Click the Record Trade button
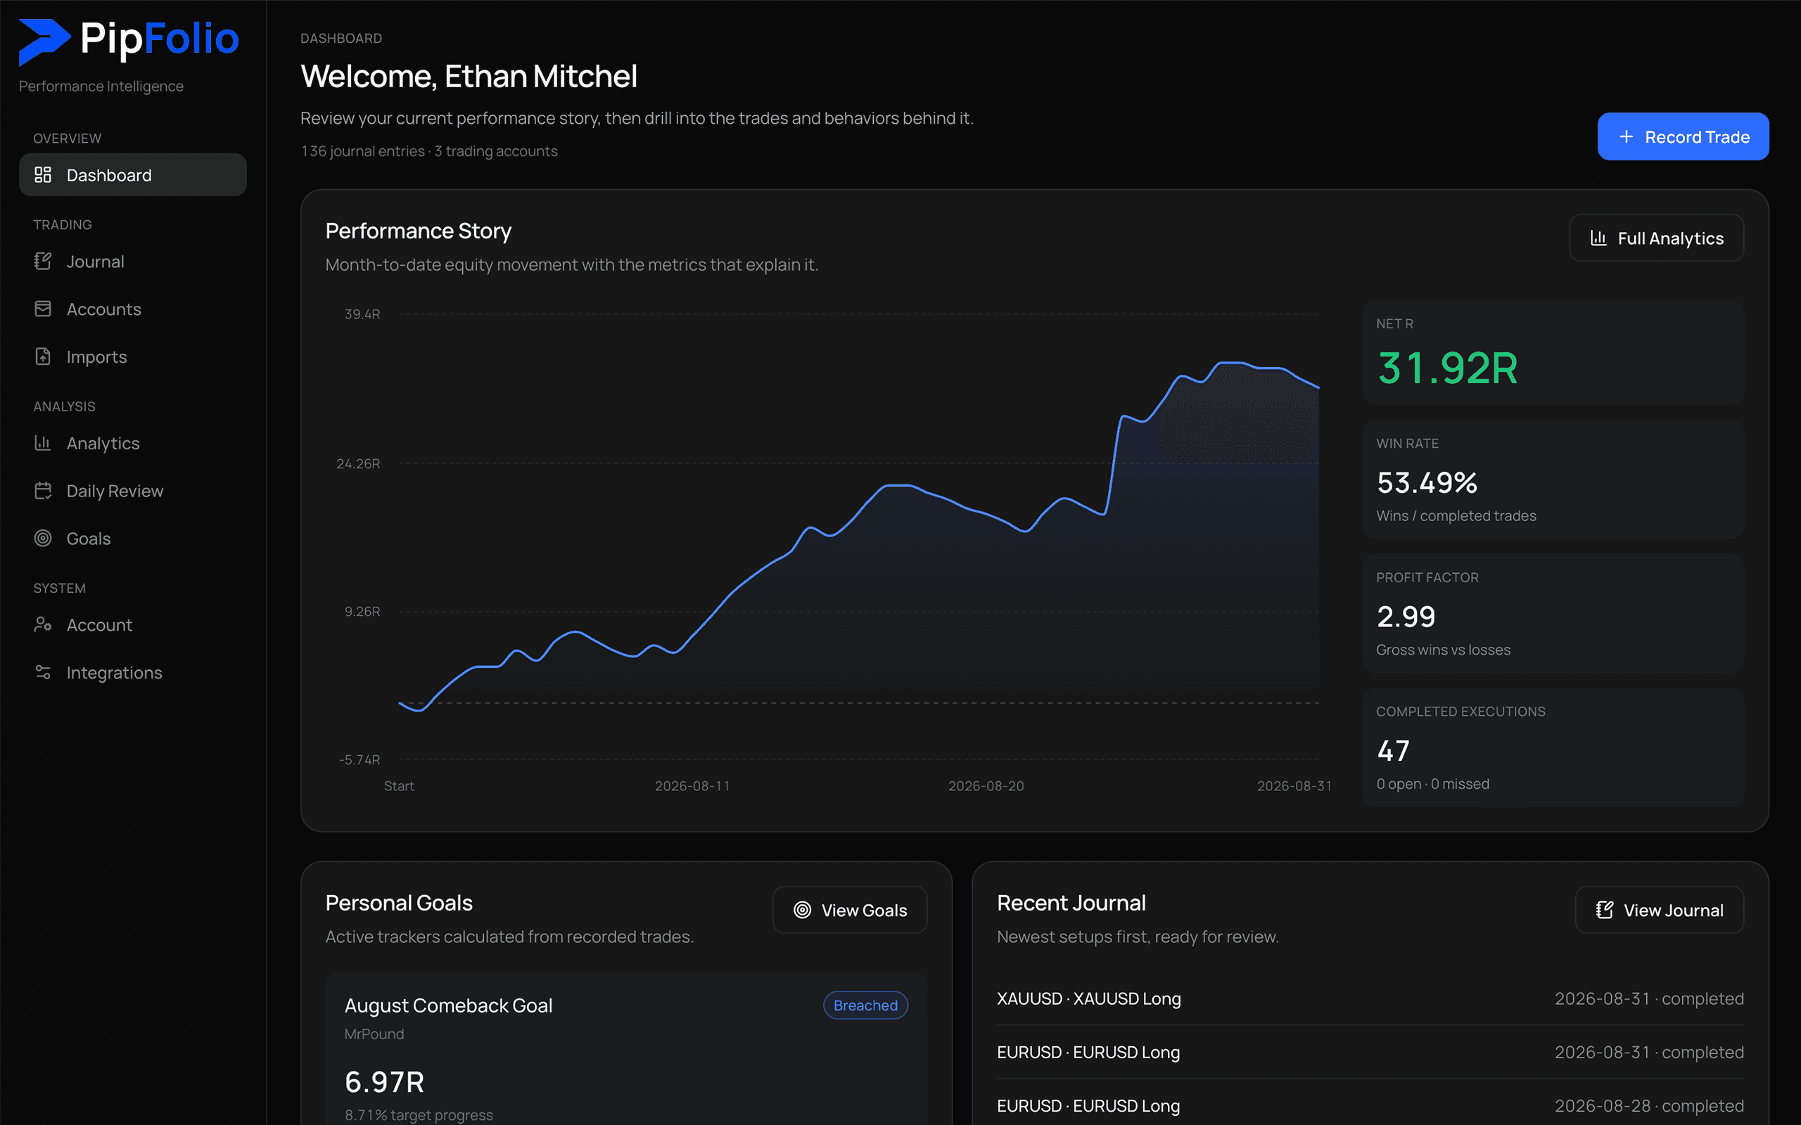 1683,137
